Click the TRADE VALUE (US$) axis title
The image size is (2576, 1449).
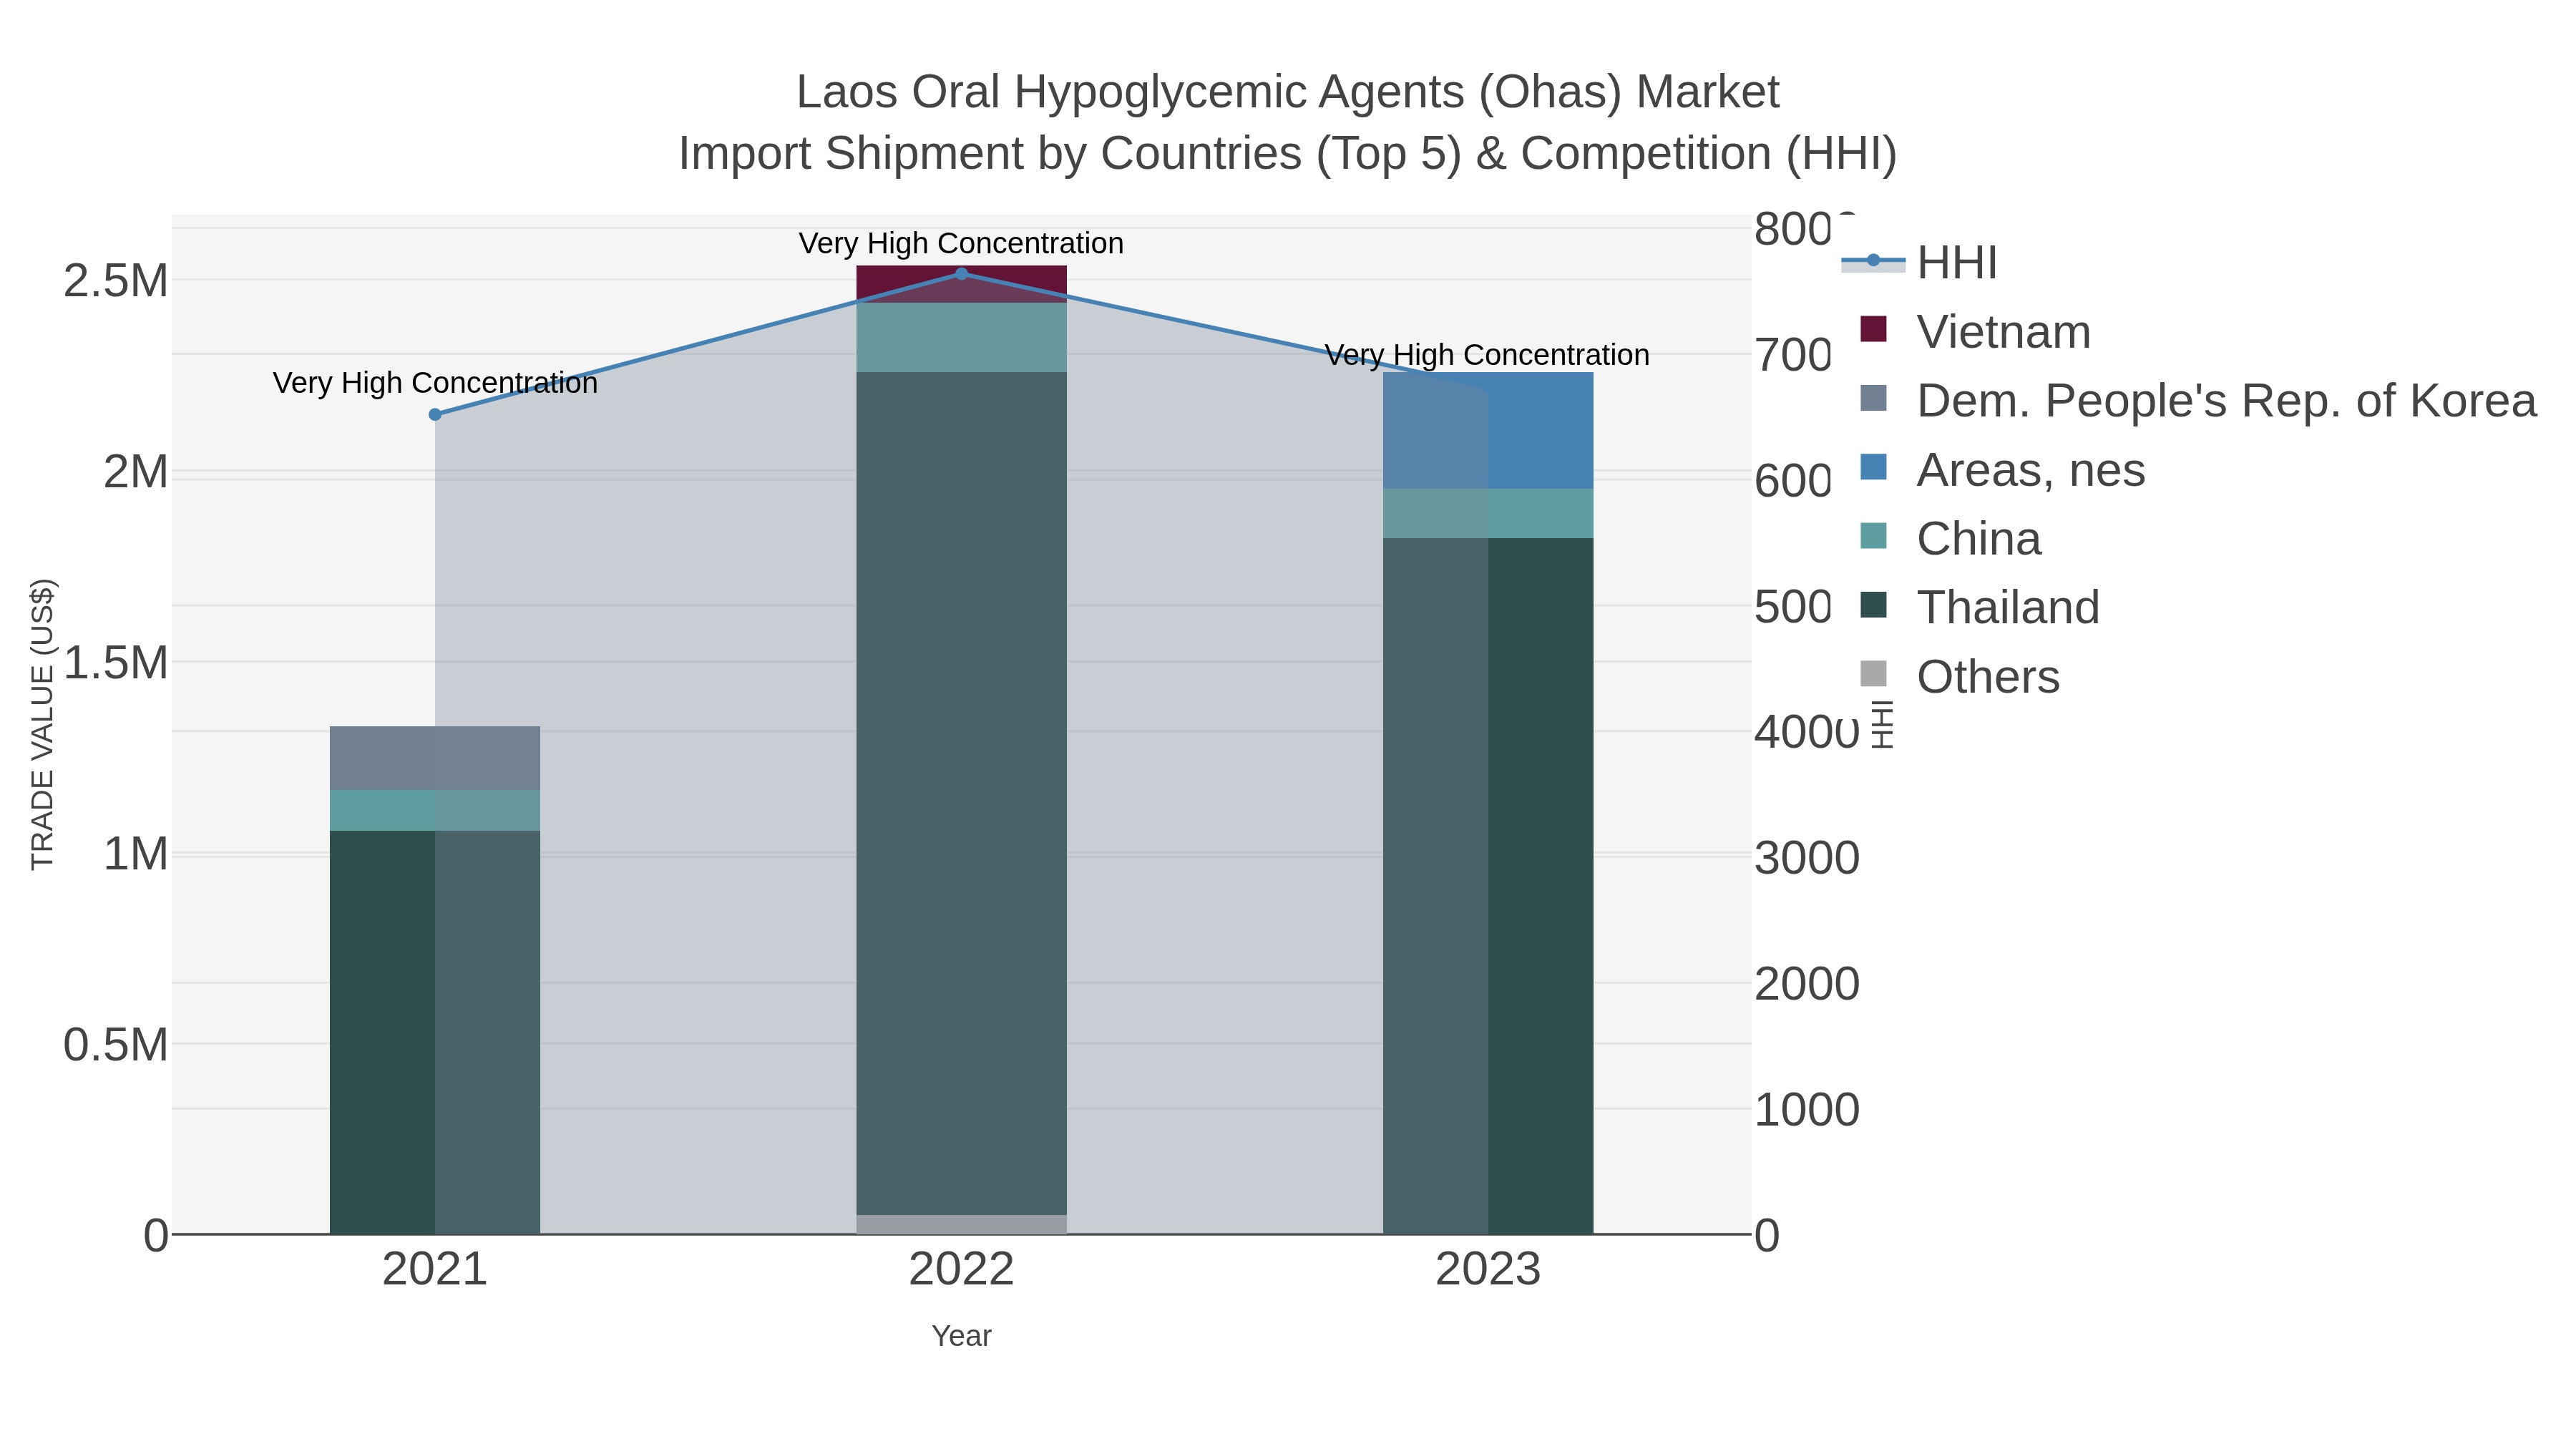click(43, 724)
